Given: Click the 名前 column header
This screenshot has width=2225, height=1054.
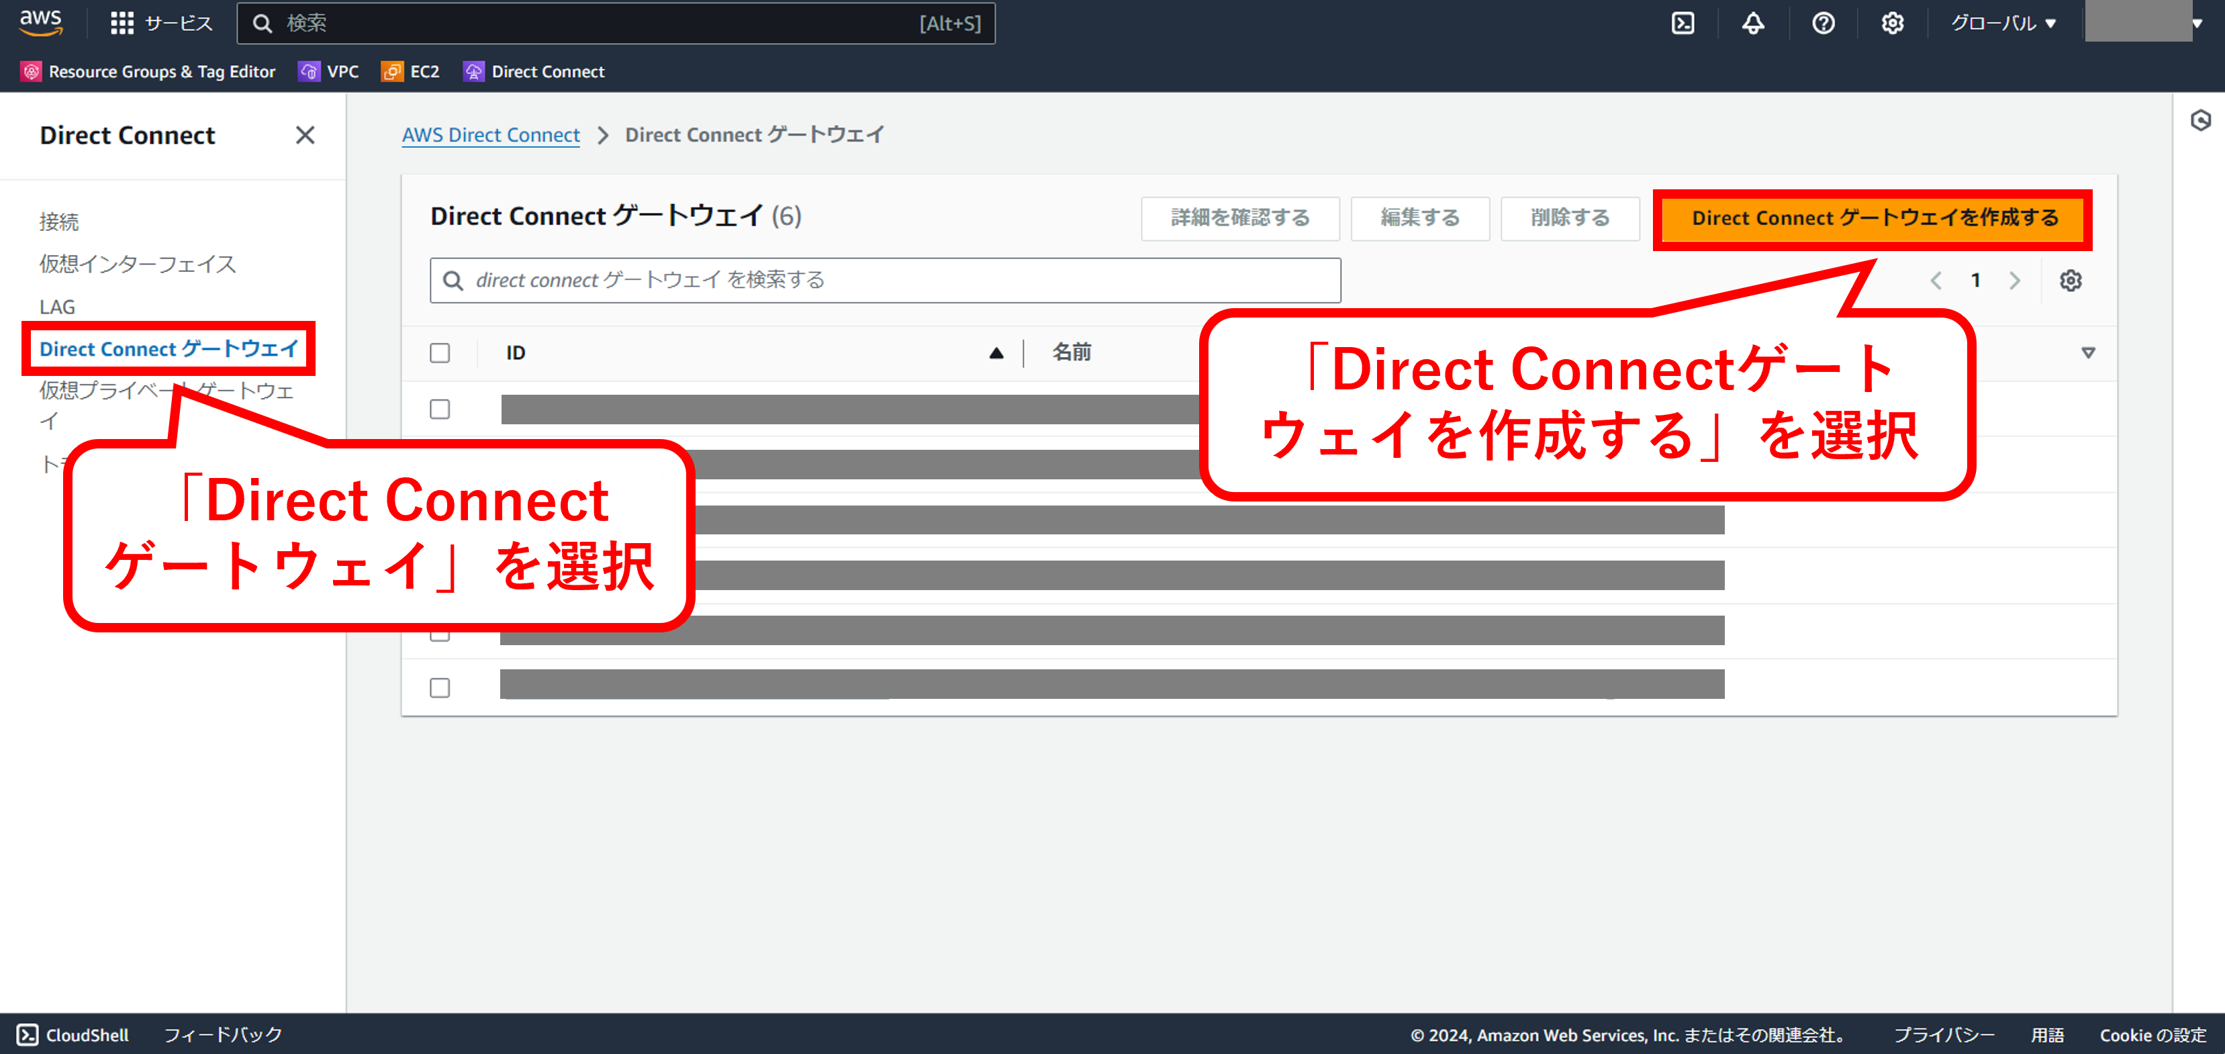Looking at the screenshot, I should point(1072,352).
